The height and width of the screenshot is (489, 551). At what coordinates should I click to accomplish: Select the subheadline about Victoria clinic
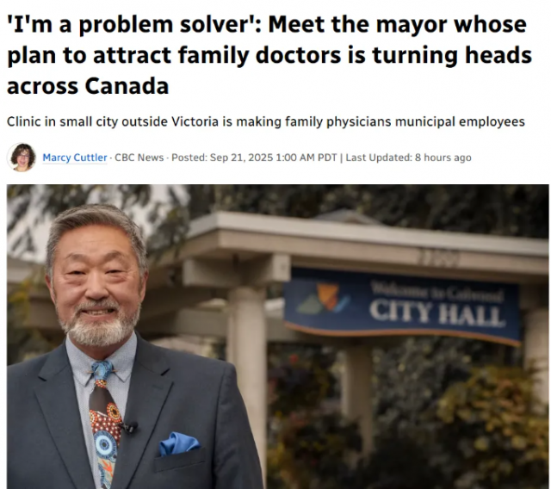point(266,122)
